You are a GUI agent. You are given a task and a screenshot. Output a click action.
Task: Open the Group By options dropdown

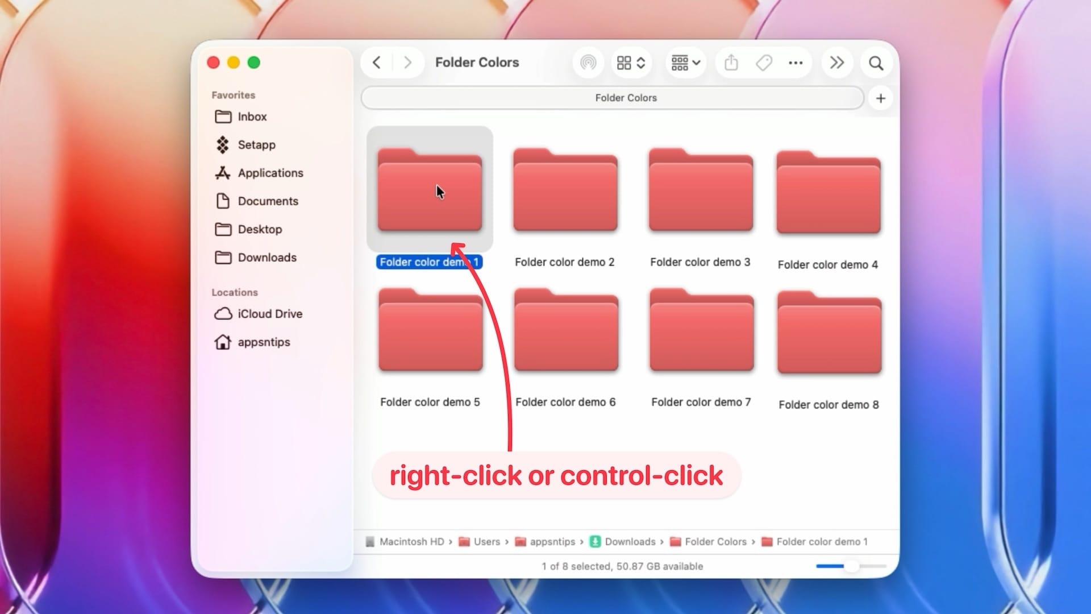(x=686, y=63)
